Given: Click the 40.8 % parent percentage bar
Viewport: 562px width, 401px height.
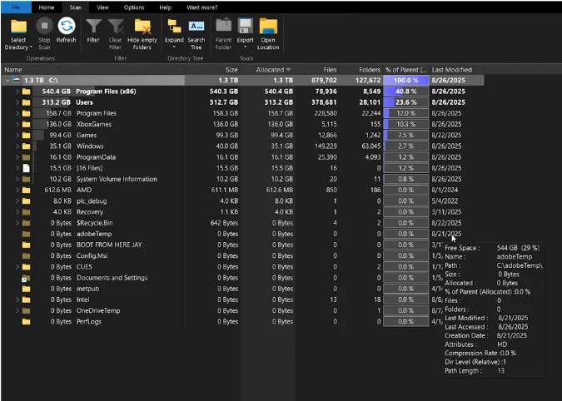Looking at the screenshot, I should click(x=405, y=91).
